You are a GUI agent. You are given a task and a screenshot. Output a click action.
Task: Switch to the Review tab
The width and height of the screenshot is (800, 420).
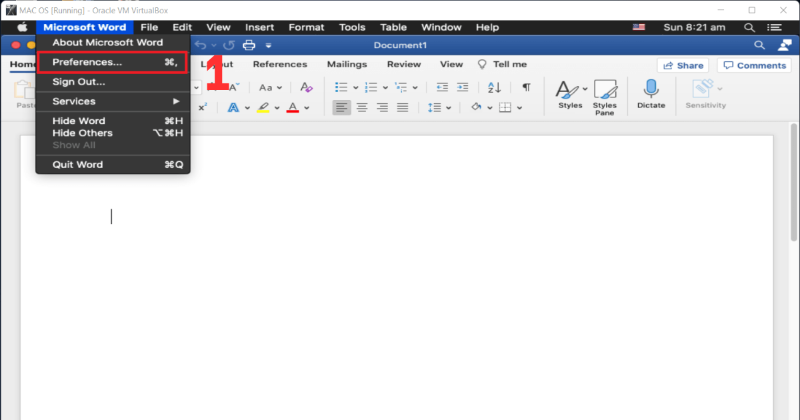[x=404, y=65]
